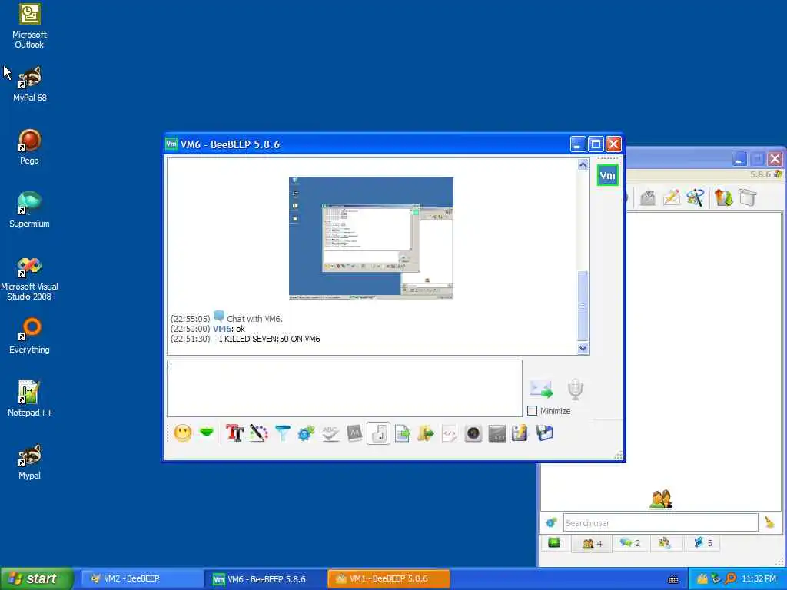This screenshot has width=787, height=590.
Task: Click the blue floppy disks save chat icon
Action: click(544, 433)
